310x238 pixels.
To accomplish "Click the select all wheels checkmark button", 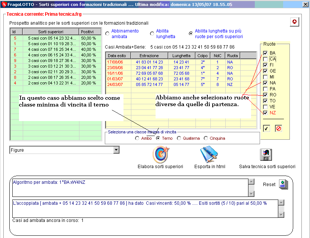I will click(x=267, y=128).
